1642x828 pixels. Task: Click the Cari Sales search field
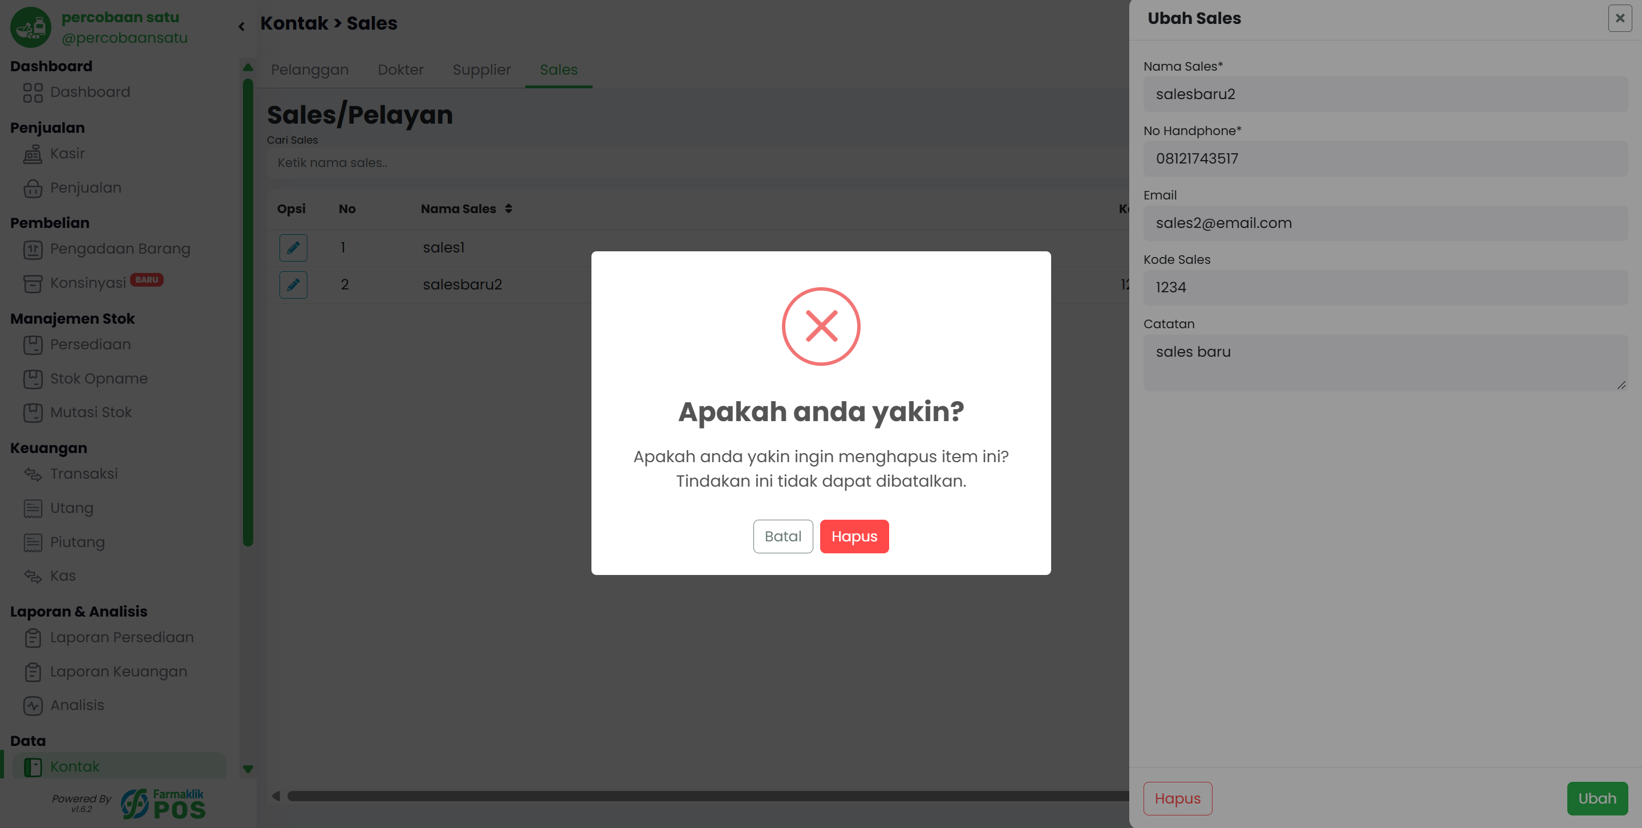point(698,163)
